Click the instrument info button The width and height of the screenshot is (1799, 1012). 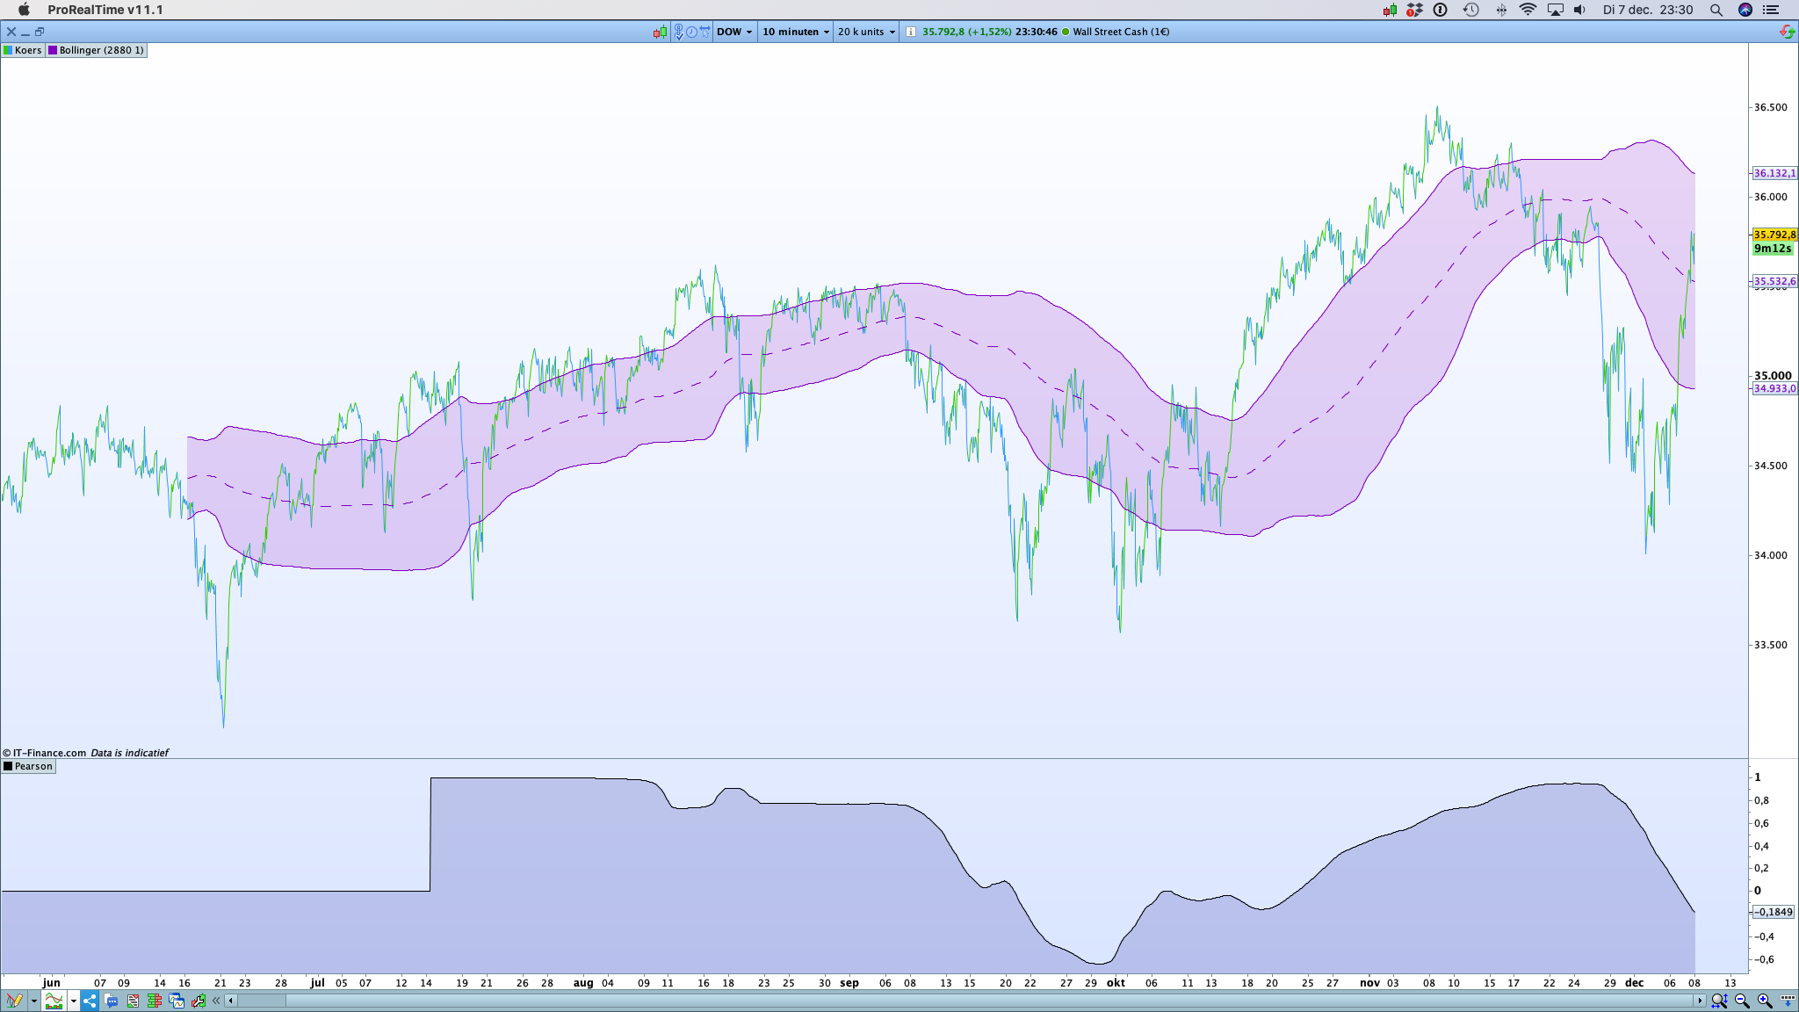(x=911, y=32)
